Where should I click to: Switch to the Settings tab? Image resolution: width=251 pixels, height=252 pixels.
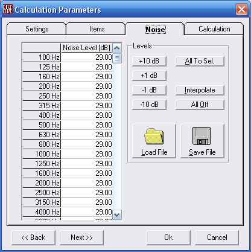coord(37,29)
